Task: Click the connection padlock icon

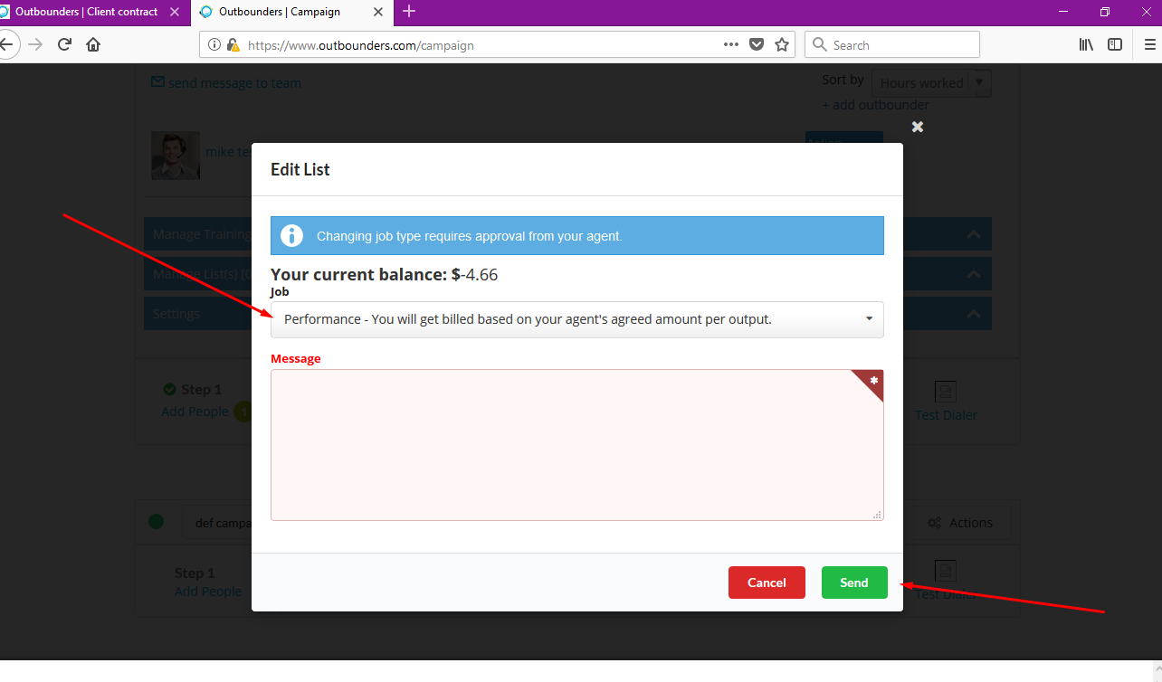Action: 233,44
